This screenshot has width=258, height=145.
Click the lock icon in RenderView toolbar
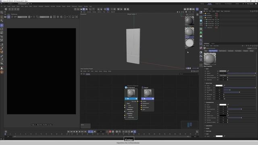tap(51, 17)
